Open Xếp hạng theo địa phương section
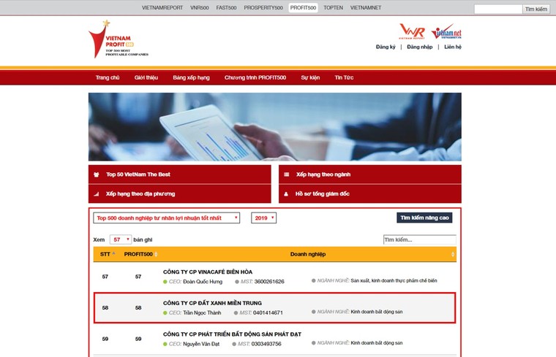The image size is (556, 357). point(180,194)
